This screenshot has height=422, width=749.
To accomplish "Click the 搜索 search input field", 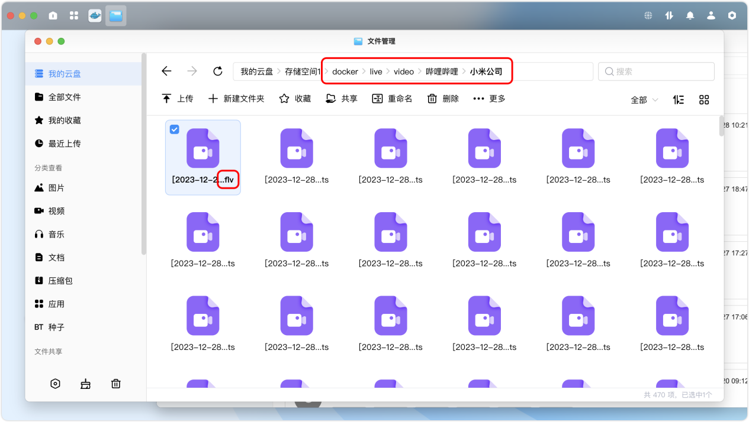I will pyautogui.click(x=655, y=71).
